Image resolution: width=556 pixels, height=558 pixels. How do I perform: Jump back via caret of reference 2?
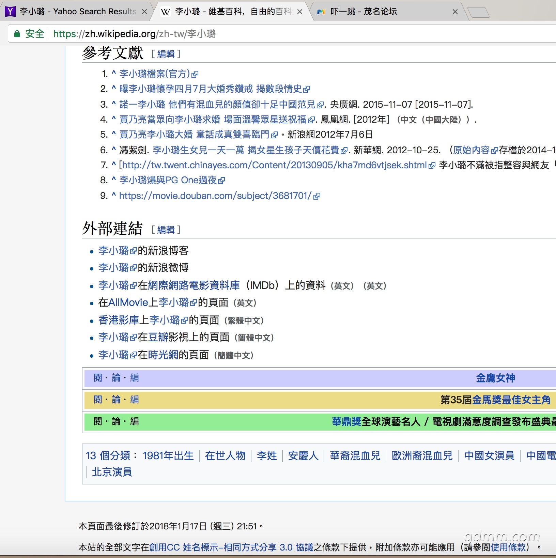click(114, 88)
